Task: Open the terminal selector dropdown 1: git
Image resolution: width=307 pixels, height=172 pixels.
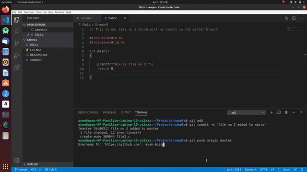Action: tap(246, 113)
